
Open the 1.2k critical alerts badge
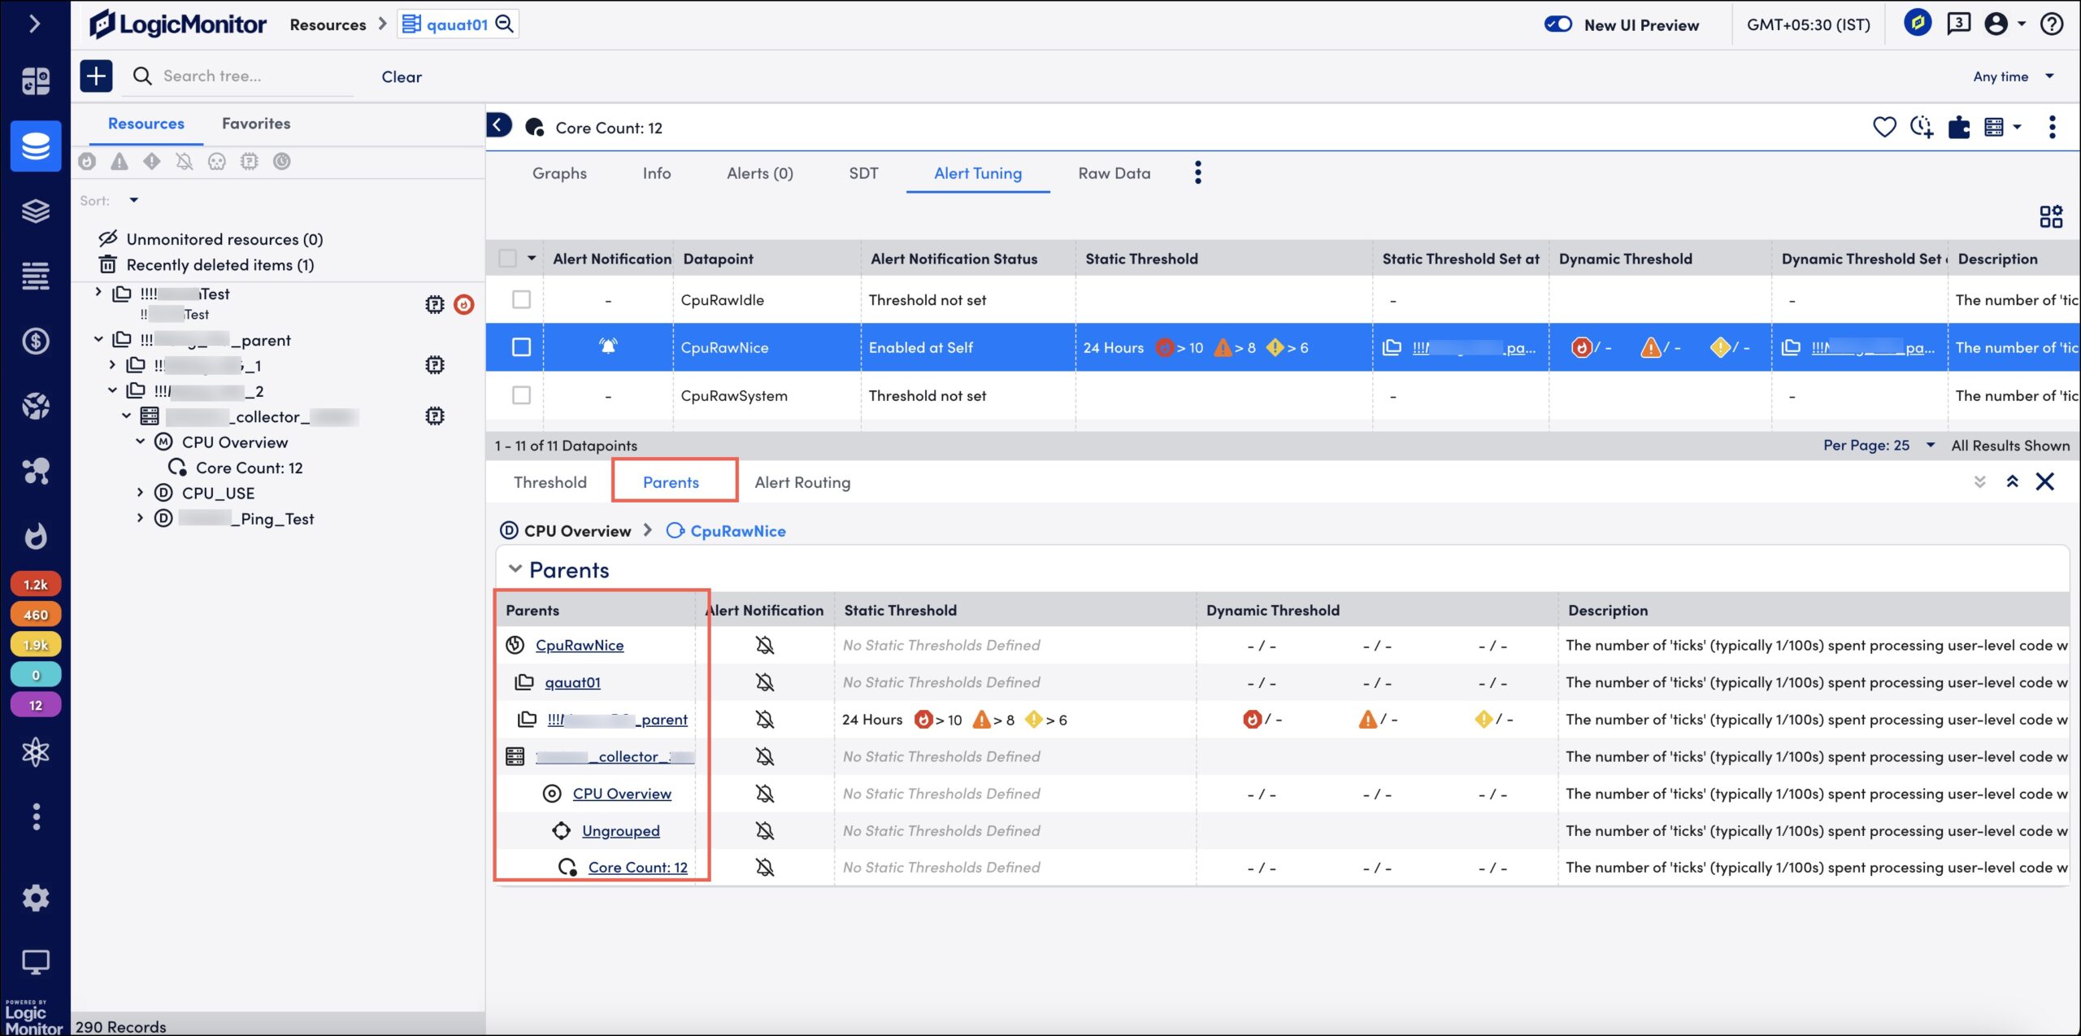tap(35, 584)
